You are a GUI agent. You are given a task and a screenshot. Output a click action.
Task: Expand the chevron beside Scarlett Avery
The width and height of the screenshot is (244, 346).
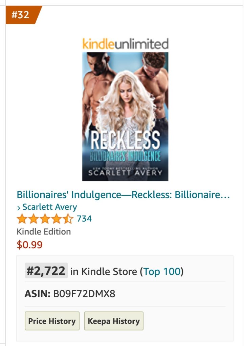19,207
